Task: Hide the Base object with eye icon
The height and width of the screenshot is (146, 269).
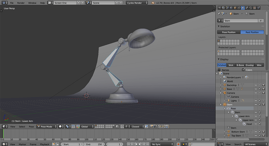Action: click(256, 89)
